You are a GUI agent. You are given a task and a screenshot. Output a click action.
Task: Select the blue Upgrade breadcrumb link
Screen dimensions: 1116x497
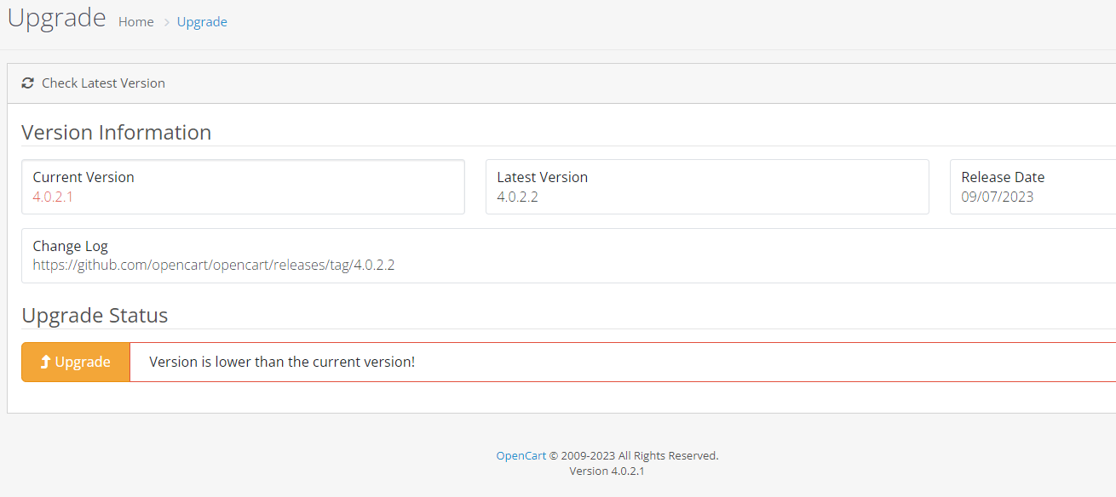pyautogui.click(x=202, y=22)
